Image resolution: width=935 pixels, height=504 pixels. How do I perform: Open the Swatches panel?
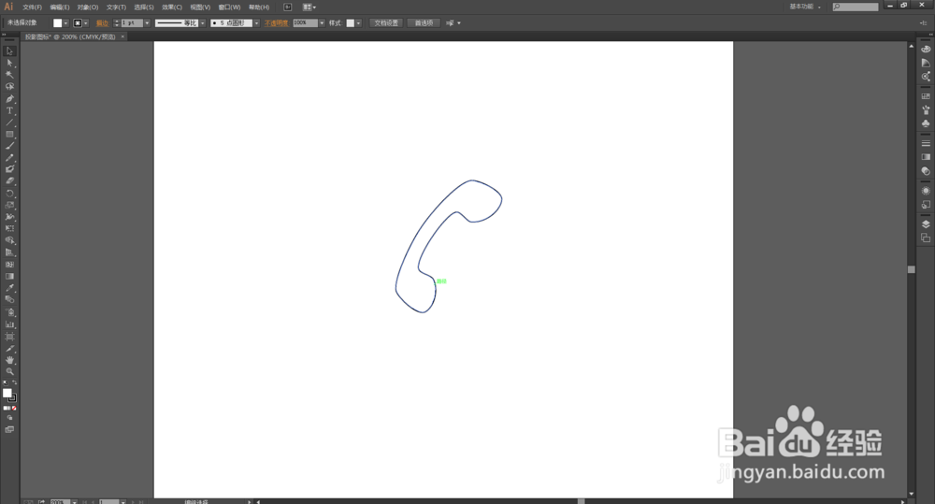click(926, 96)
